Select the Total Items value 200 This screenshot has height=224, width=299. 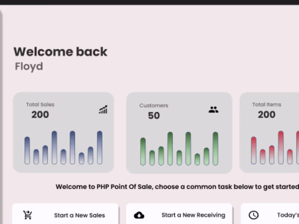266,115
